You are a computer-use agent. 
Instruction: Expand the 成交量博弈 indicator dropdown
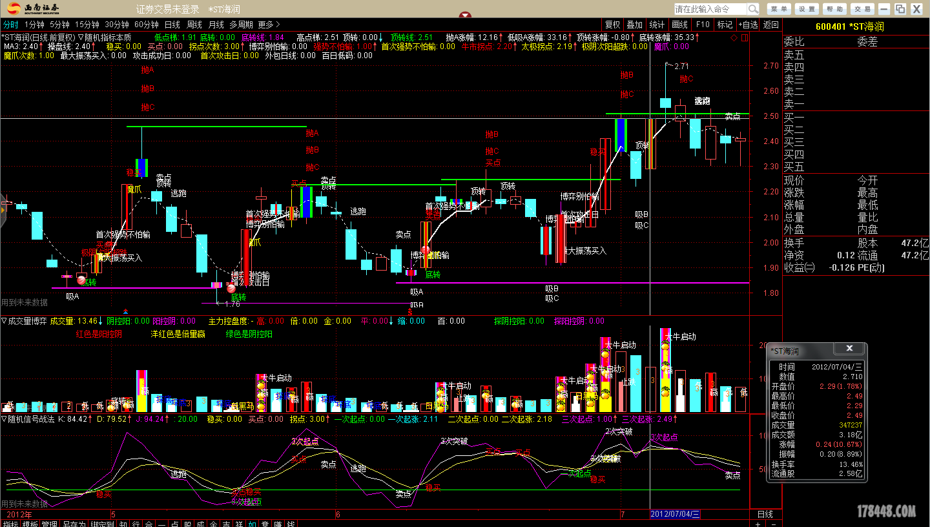click(4, 320)
